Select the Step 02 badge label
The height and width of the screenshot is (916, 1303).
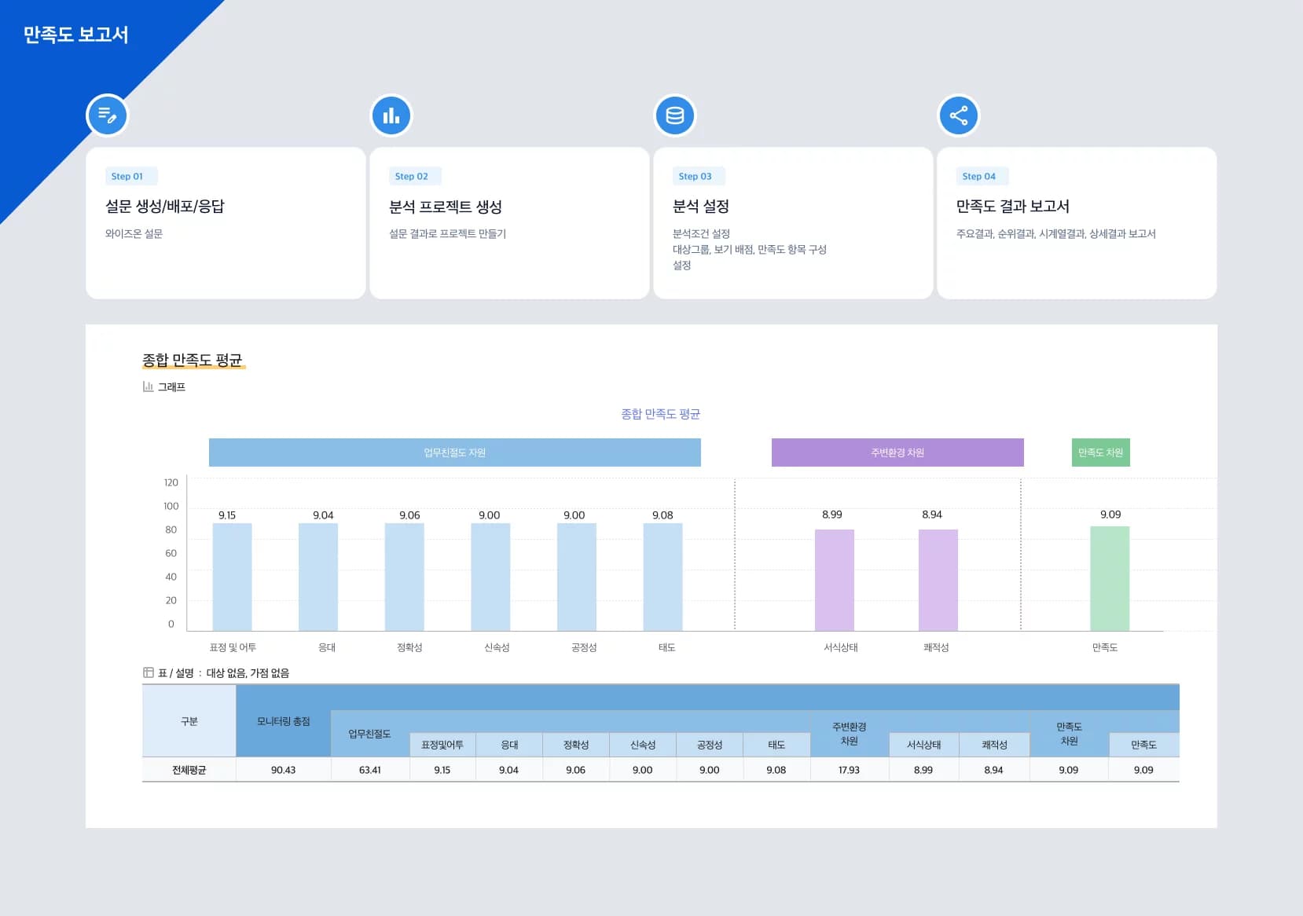[414, 176]
